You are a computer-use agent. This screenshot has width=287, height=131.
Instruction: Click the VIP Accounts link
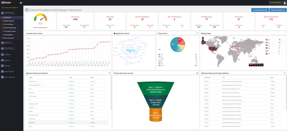[x=239, y=25]
